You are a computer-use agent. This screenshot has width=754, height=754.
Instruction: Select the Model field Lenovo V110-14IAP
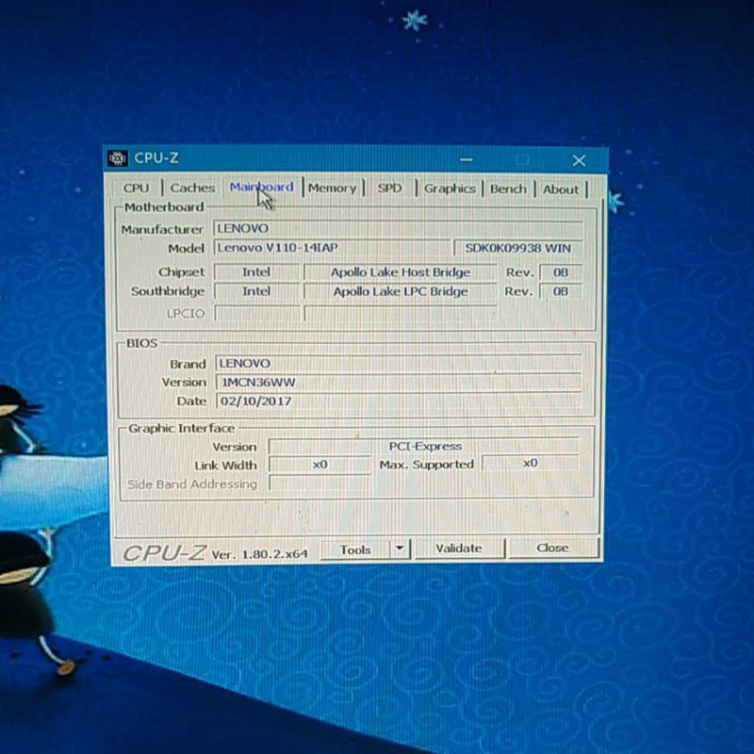(x=332, y=248)
